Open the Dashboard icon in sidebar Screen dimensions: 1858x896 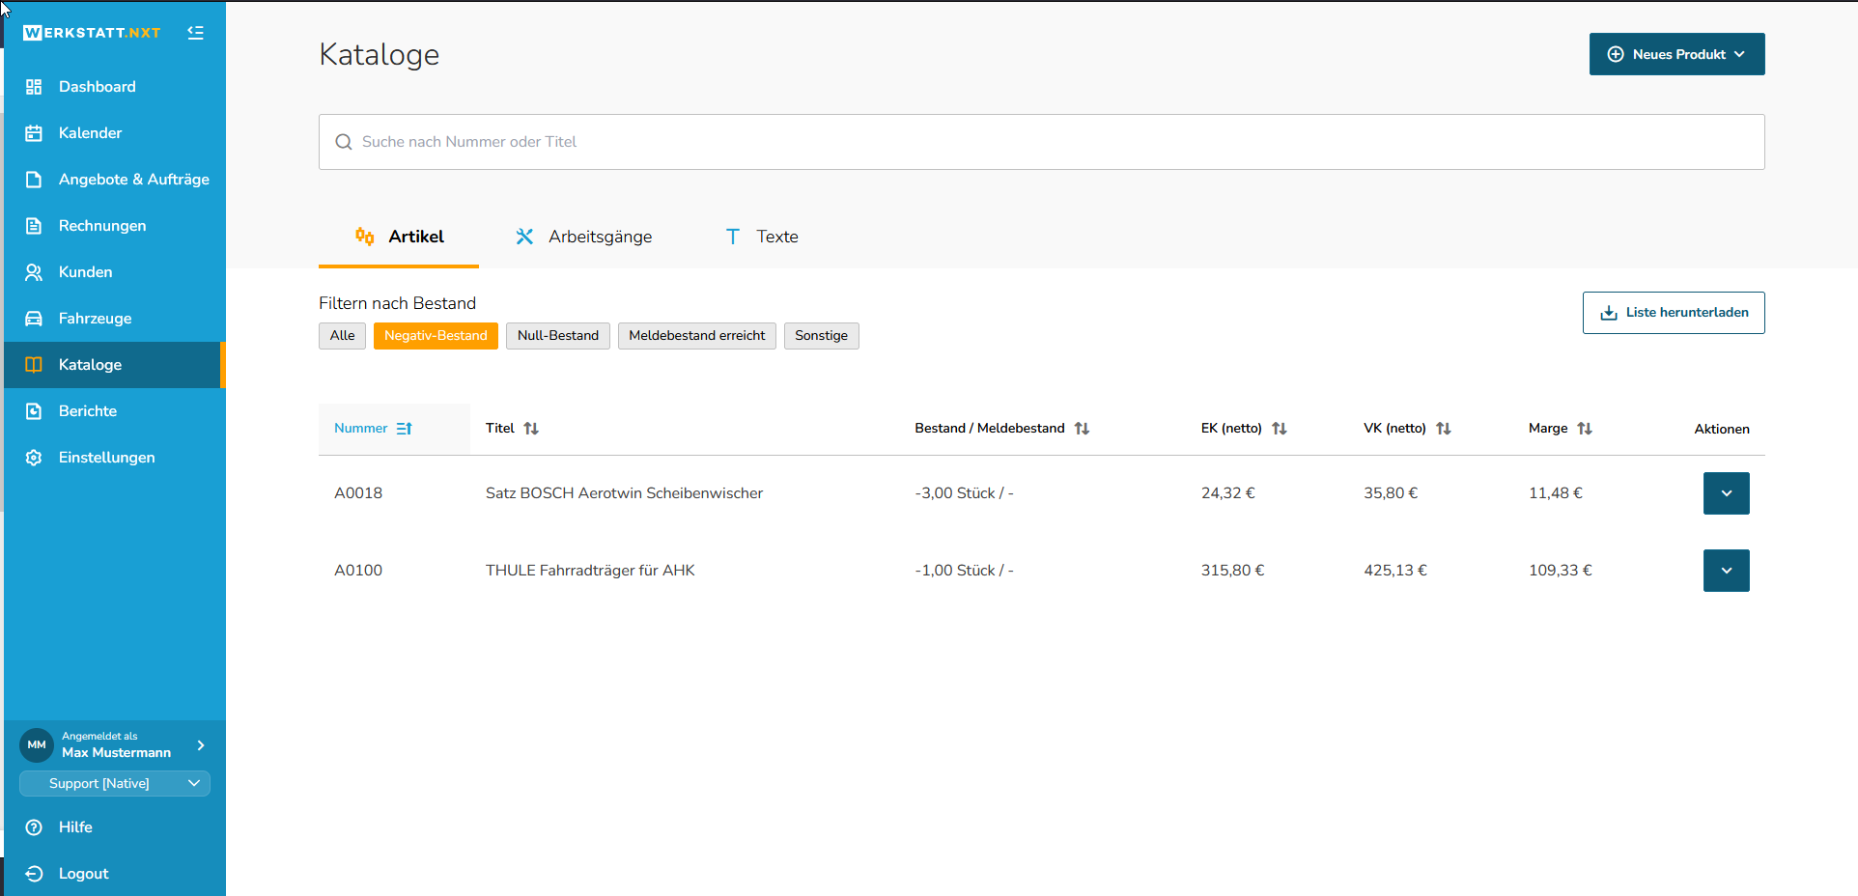[34, 87]
